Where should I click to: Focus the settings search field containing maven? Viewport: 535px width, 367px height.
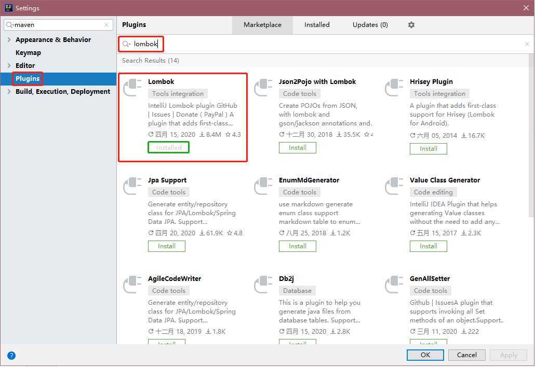[x=58, y=25]
